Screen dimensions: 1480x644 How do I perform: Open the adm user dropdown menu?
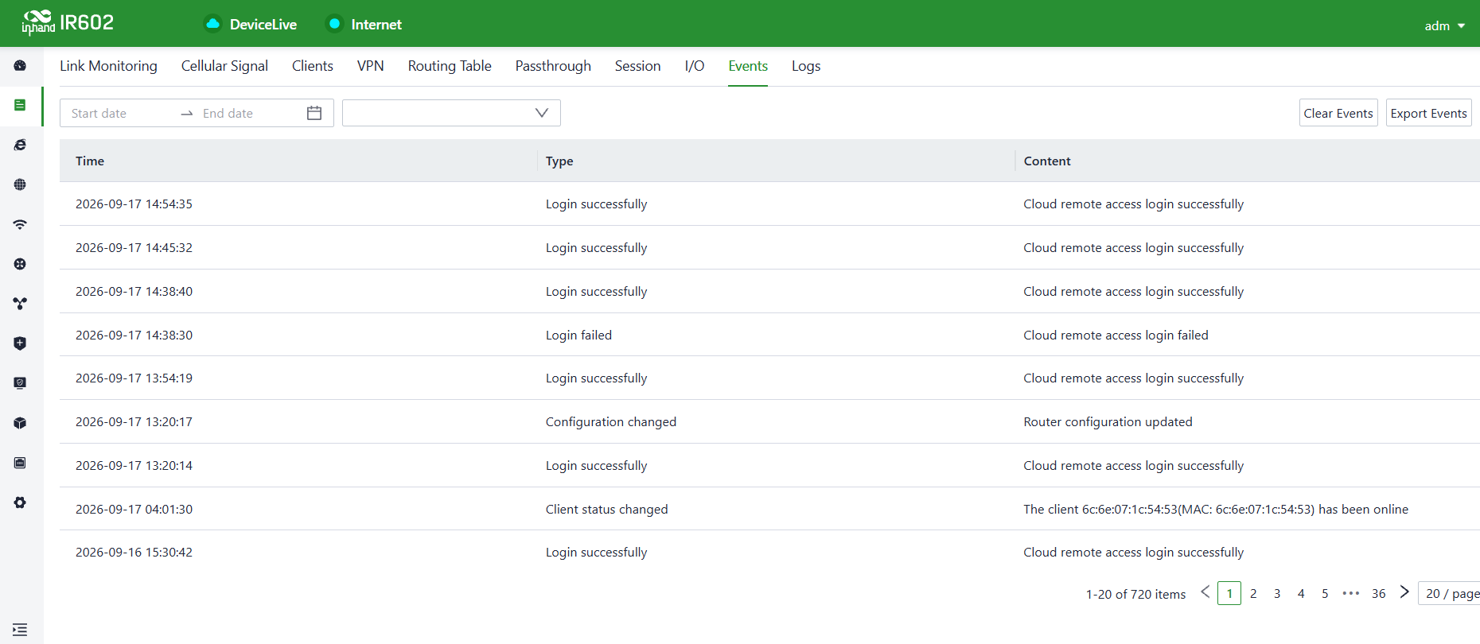click(x=1444, y=25)
